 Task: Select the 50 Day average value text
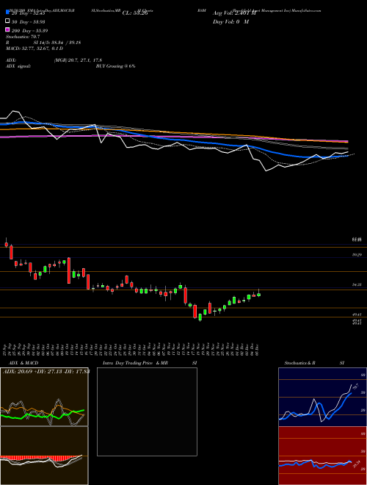(x=29, y=21)
